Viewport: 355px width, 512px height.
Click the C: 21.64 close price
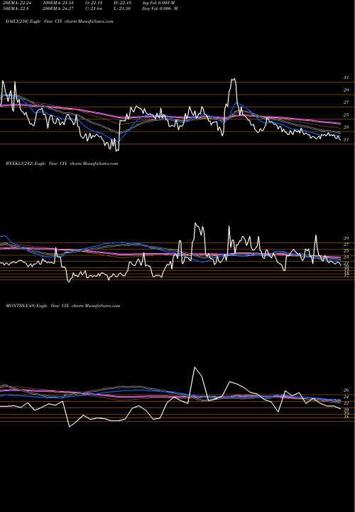click(x=94, y=9)
